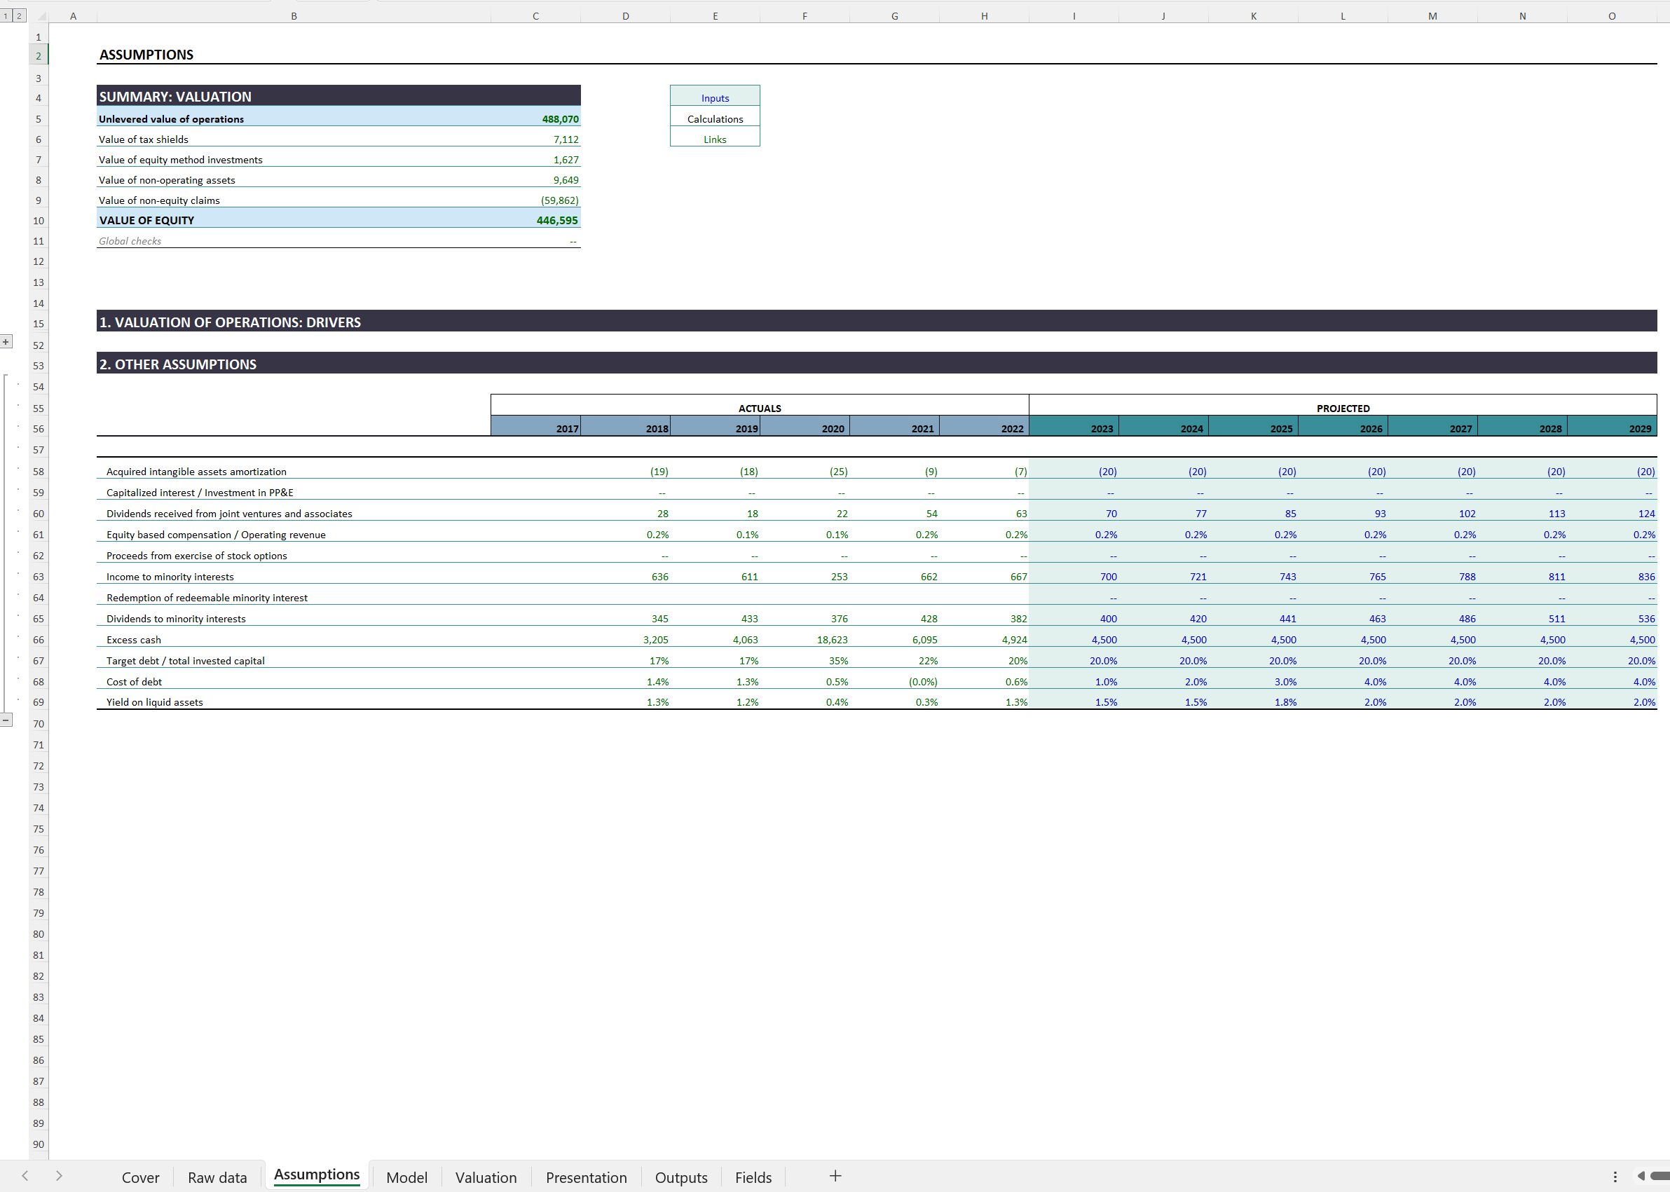Open the Cover sheet tab
This screenshot has height=1192, width=1670.
pyautogui.click(x=140, y=1176)
